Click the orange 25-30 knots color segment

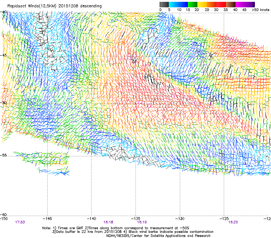[x=212, y=4]
